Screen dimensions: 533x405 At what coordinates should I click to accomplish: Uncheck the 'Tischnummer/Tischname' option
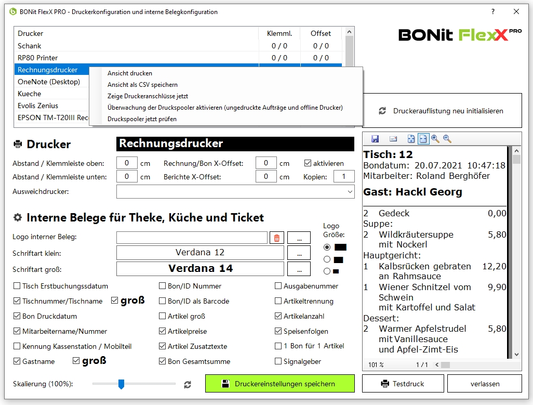pyautogui.click(x=17, y=301)
